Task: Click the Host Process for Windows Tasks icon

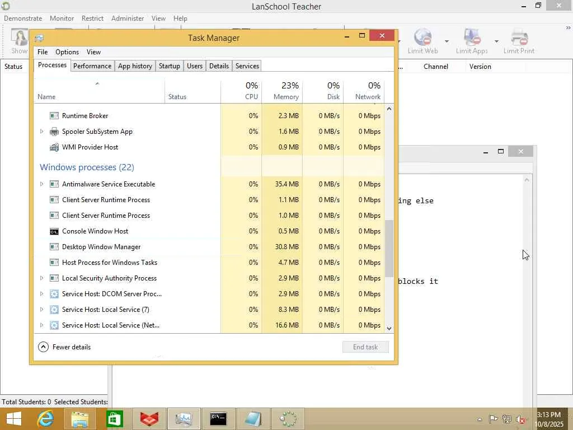Action: point(54,263)
